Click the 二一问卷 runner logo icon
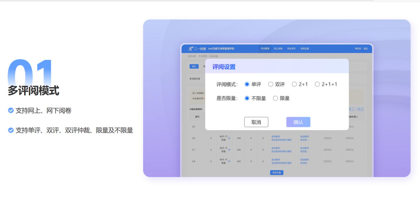 [190, 49]
